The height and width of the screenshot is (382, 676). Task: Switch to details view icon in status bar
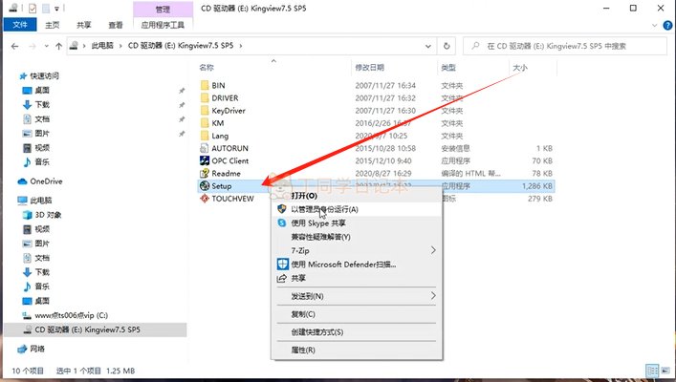tap(652, 371)
